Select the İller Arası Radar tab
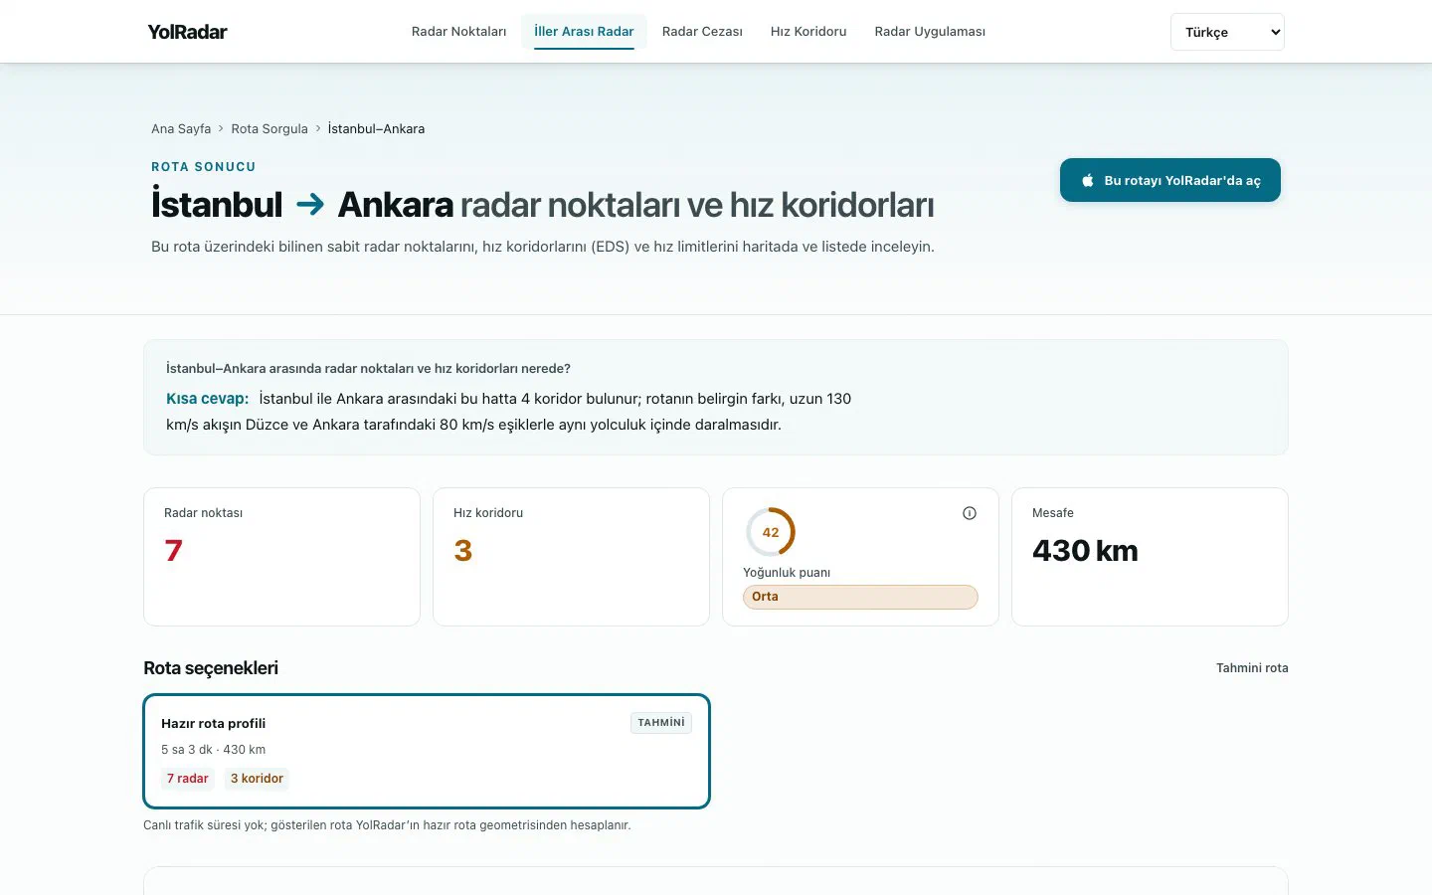 [x=584, y=32]
